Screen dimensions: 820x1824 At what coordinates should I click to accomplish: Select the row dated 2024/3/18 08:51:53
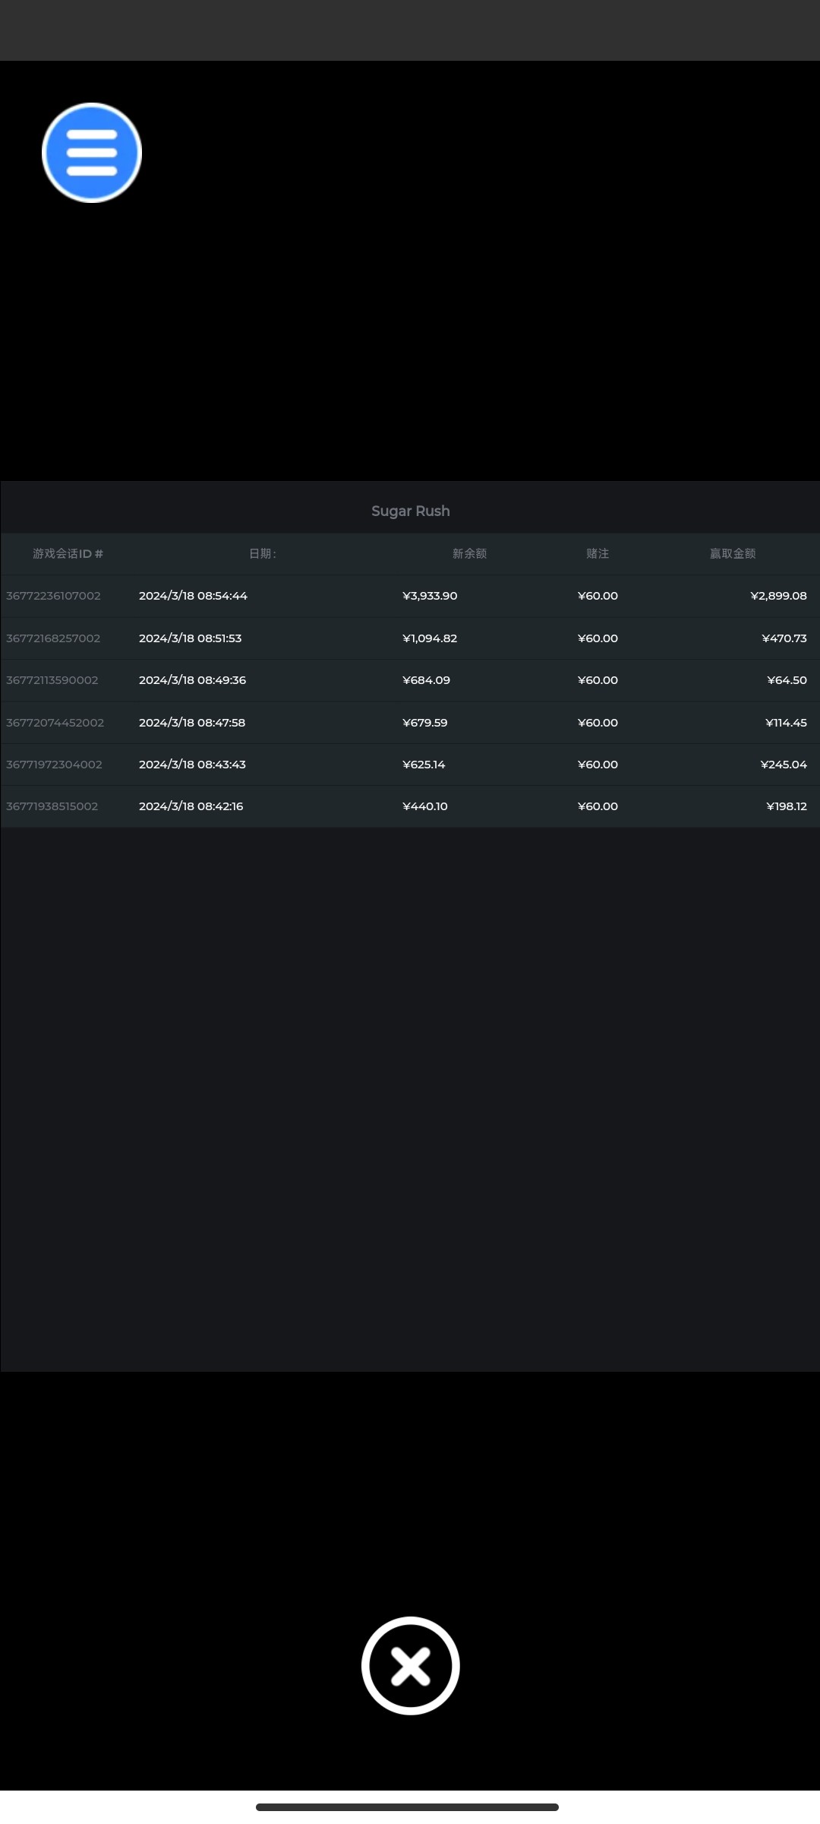(190, 638)
